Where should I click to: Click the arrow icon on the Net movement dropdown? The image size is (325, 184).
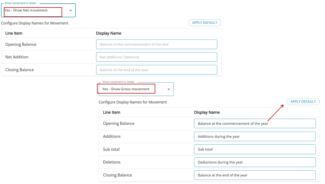point(71,11)
